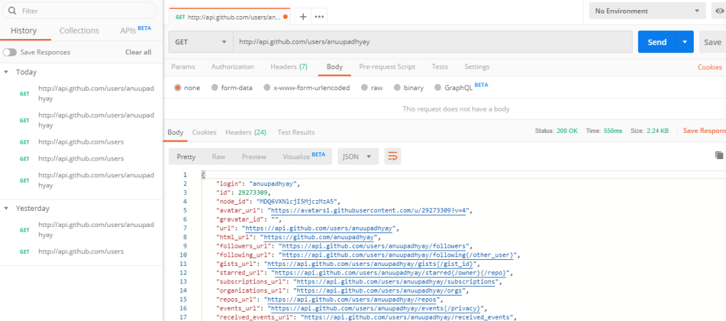Click the environment quick look eye icon
Screen dimensions: 726x321
click(x=719, y=11)
